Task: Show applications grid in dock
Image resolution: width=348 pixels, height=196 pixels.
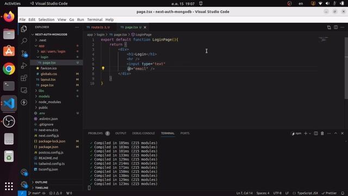Action: 9,186
